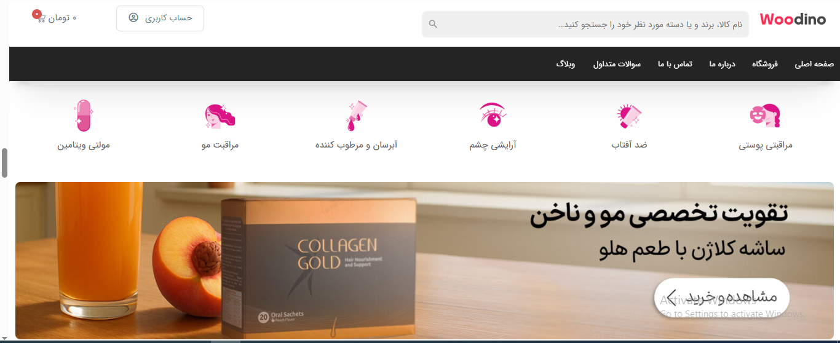Select the moisturizer tube category icon
Viewport: 840px width, 343px height.
click(x=356, y=115)
